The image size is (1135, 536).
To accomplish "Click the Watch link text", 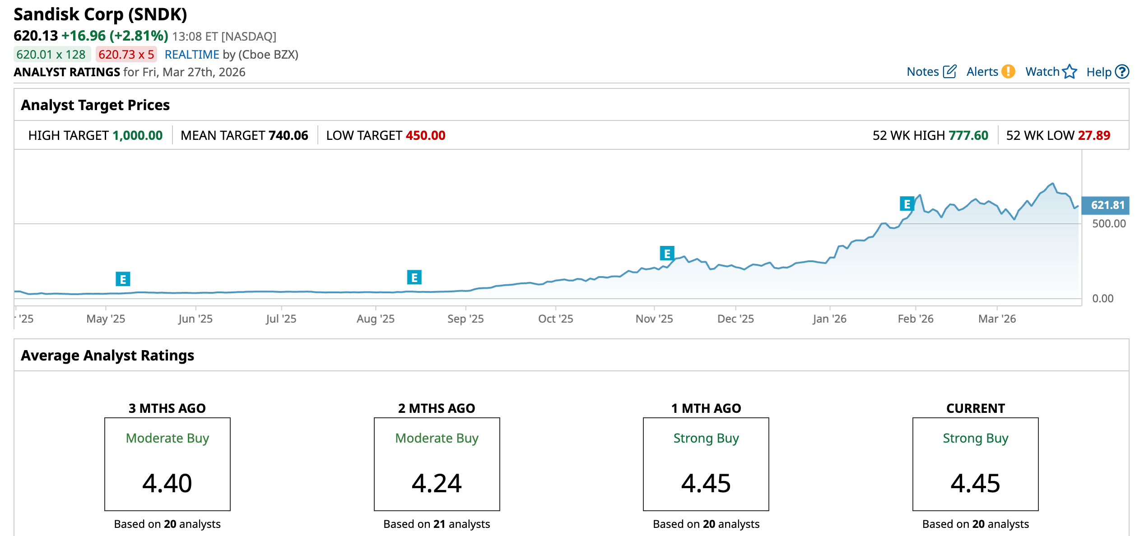I will [x=1042, y=72].
